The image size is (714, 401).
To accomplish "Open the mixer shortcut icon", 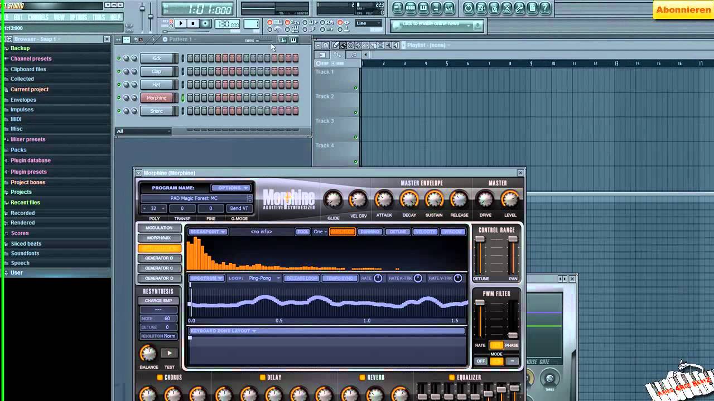I will point(449,8).
